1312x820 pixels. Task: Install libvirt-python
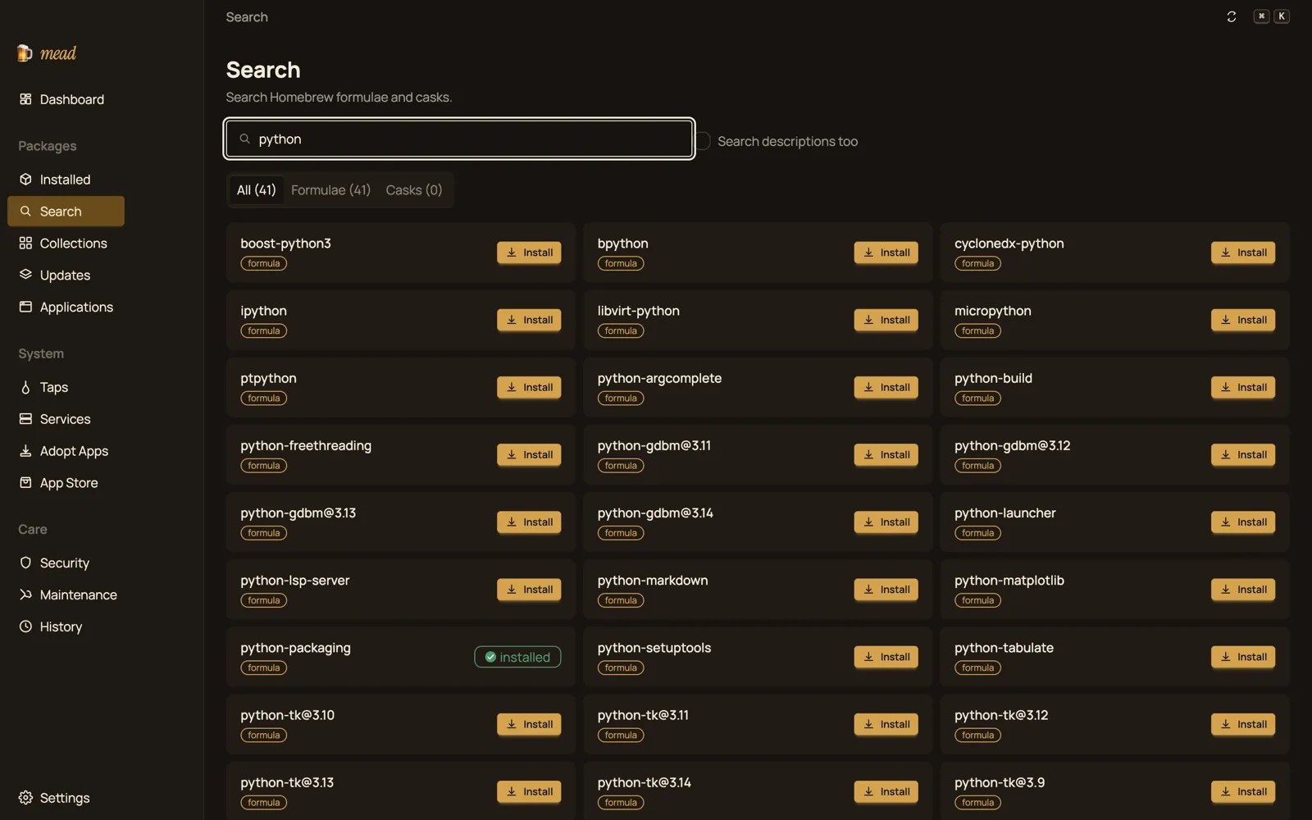(886, 320)
